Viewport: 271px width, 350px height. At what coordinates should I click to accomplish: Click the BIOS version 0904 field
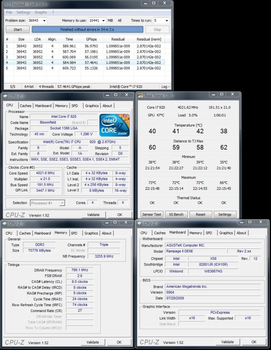coord(213,293)
